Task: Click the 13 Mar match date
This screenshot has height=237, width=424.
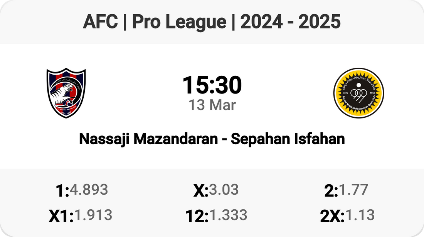Action: (x=212, y=105)
